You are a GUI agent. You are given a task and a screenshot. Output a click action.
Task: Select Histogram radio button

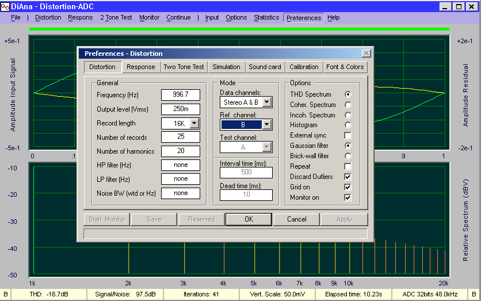coord(348,125)
